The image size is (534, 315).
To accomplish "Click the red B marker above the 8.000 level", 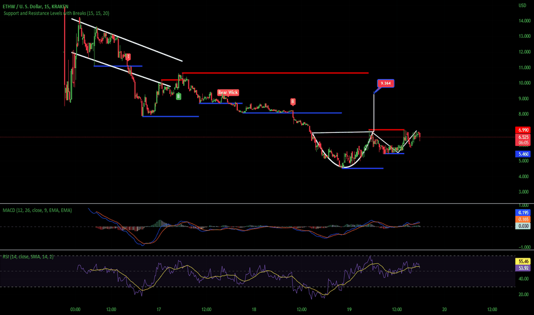I will point(293,101).
